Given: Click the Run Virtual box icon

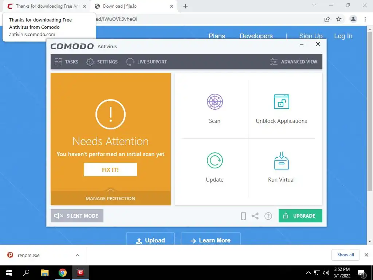Looking at the screenshot, I should click(282, 160).
